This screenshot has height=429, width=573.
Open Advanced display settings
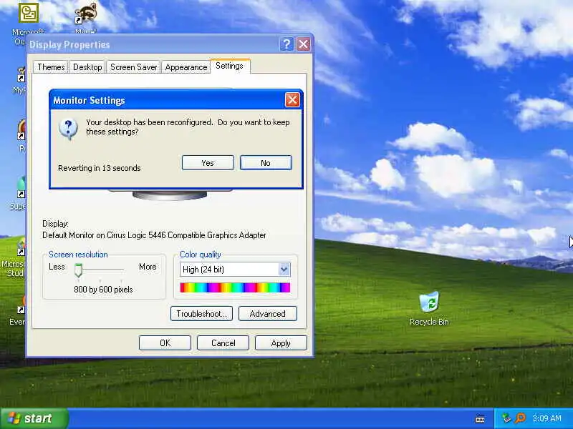click(x=267, y=314)
